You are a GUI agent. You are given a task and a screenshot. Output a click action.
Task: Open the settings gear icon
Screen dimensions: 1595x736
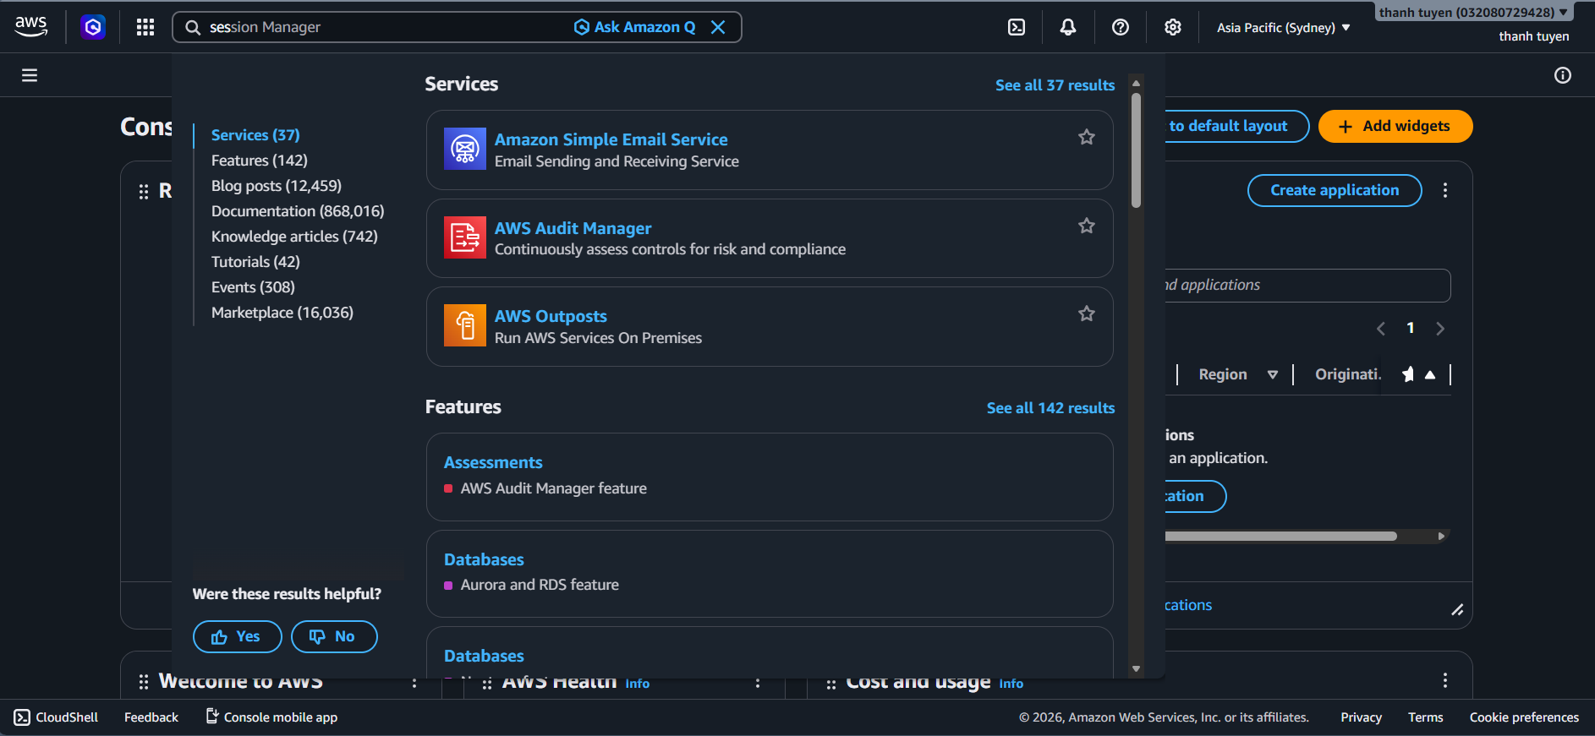coord(1173,27)
